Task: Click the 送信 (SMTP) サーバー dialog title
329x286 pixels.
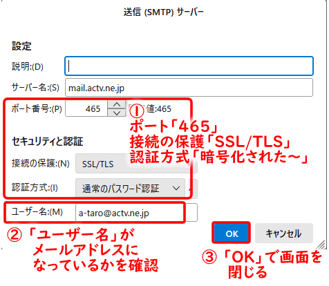Action: click(x=163, y=12)
